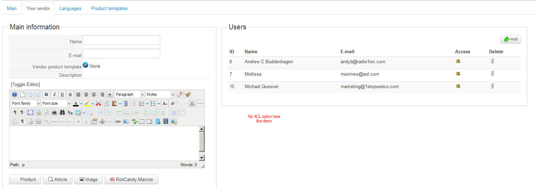Open the paste options arrow
Viewport: 540px width, 189px height.
[120, 103]
